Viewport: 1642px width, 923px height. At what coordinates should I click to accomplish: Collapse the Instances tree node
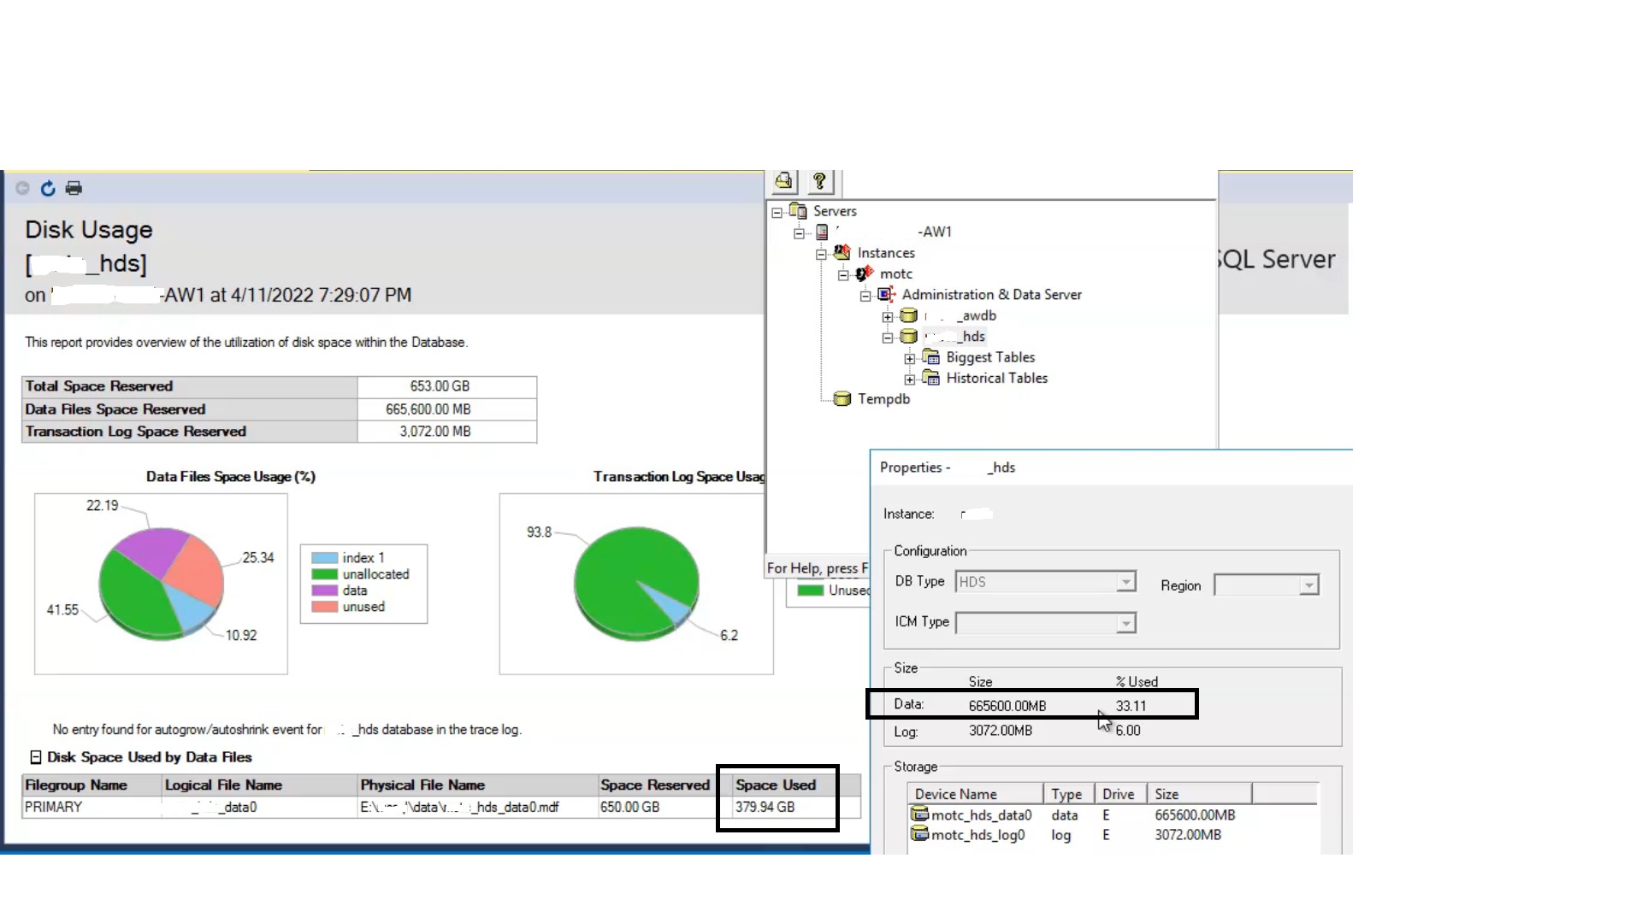[x=820, y=253]
